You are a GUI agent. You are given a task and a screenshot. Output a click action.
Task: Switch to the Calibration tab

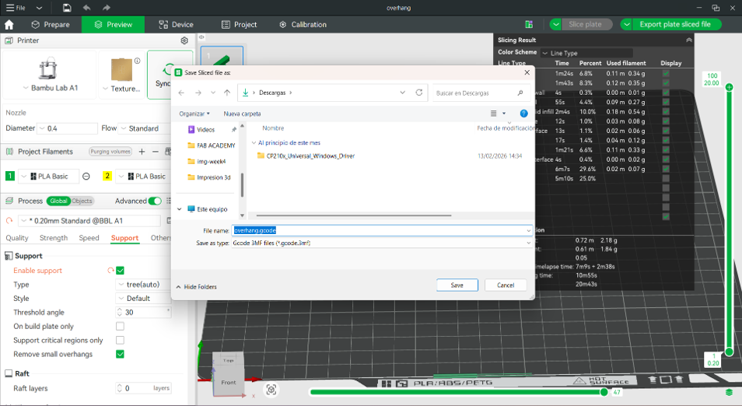tap(303, 25)
